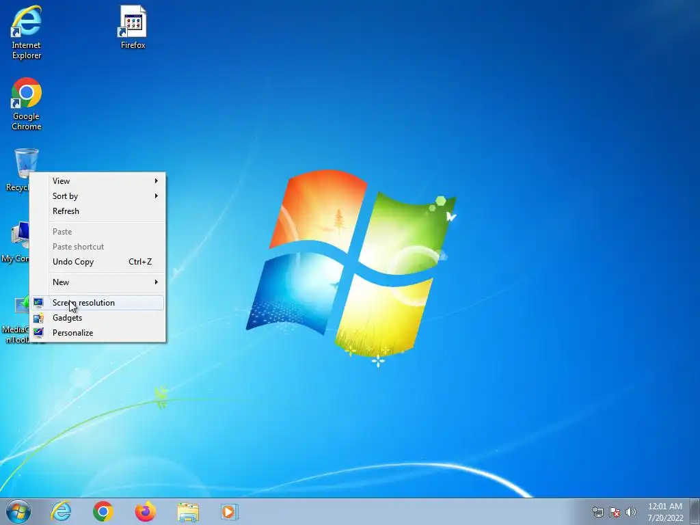Open the taskbar clock and date
Image resolution: width=700 pixels, height=525 pixels.
(665, 512)
